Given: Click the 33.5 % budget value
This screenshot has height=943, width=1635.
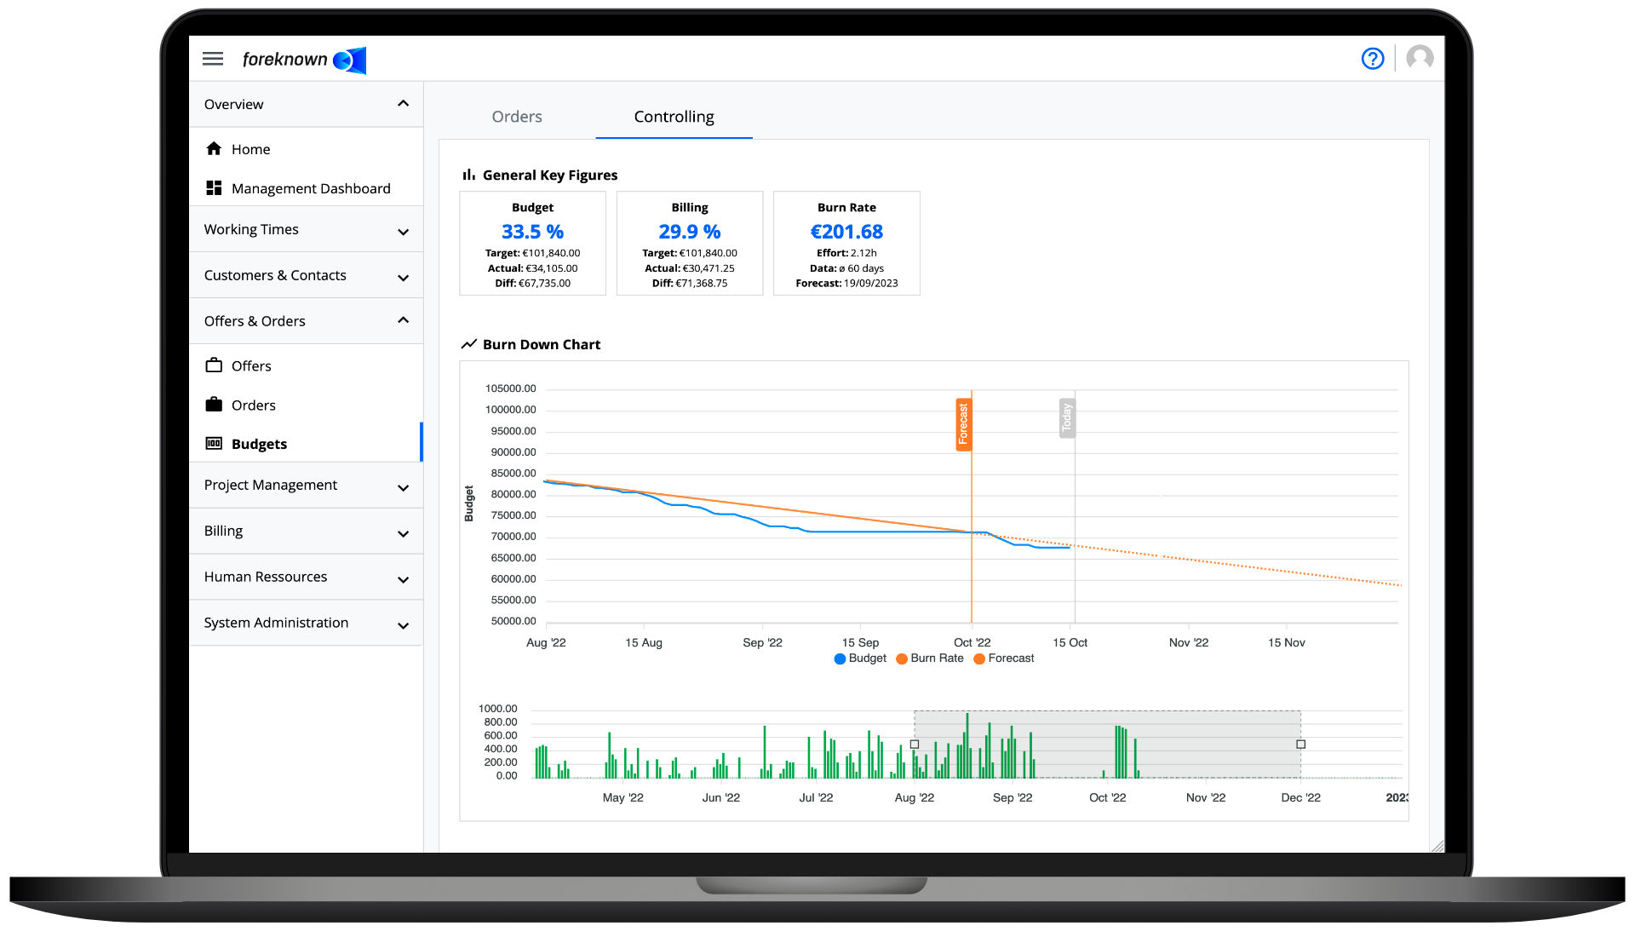Looking at the screenshot, I should [532, 232].
